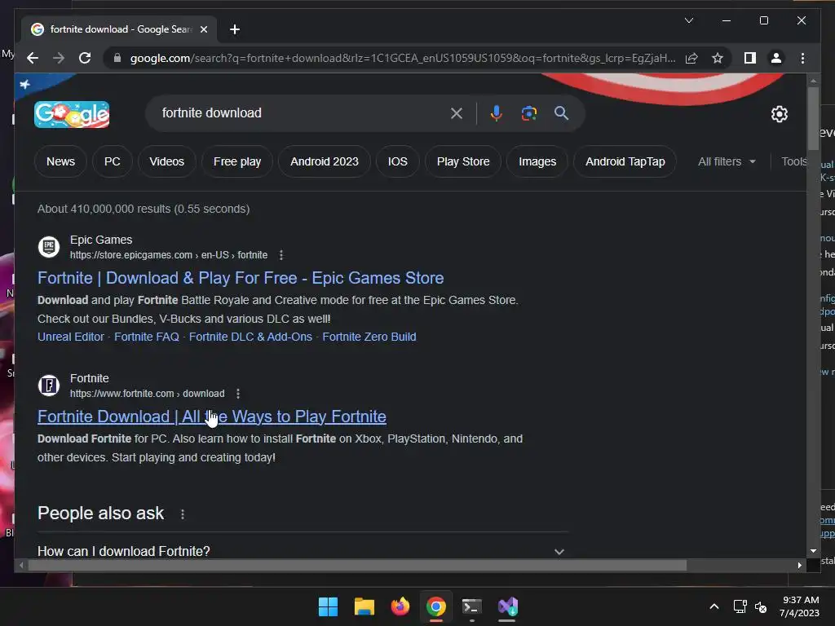This screenshot has width=835, height=626.
Task: Go back with the browser back arrow
Action: (x=33, y=58)
